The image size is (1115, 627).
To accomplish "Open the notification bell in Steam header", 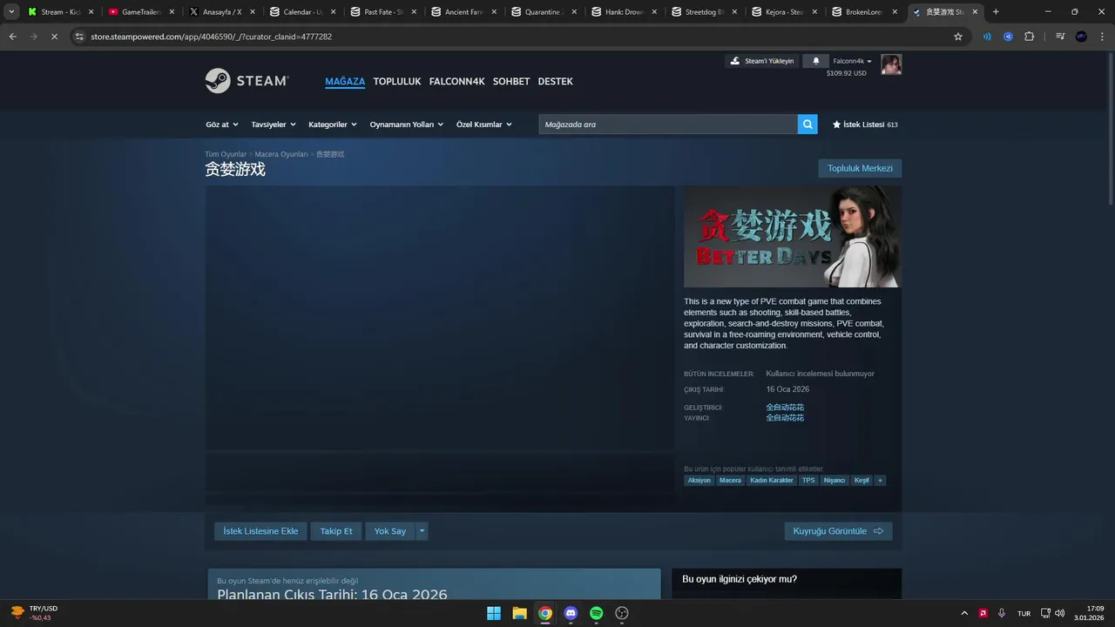I will click(x=816, y=61).
